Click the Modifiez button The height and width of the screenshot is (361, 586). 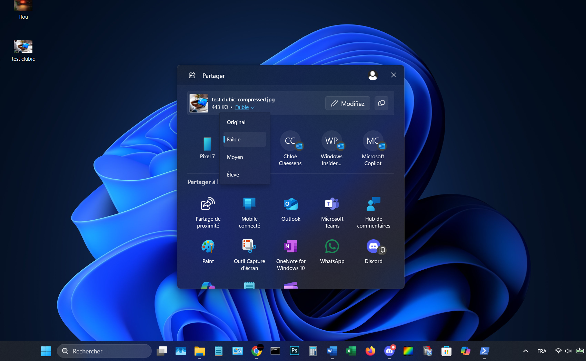pyautogui.click(x=347, y=103)
